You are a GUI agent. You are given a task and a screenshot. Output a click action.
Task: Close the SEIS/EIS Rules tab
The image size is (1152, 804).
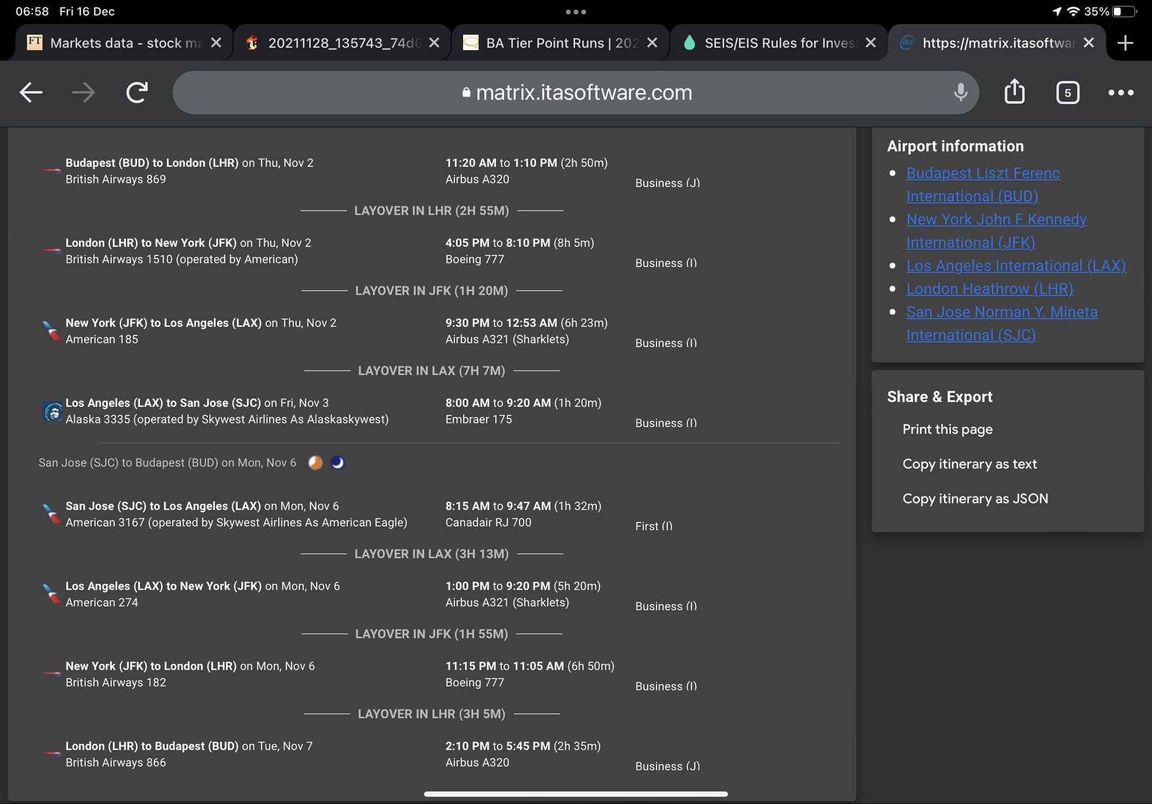(871, 43)
